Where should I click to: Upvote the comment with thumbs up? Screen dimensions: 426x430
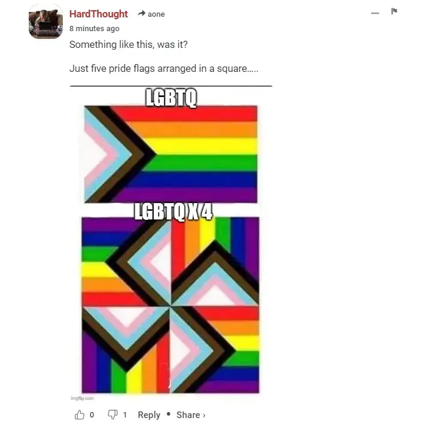[80, 414]
